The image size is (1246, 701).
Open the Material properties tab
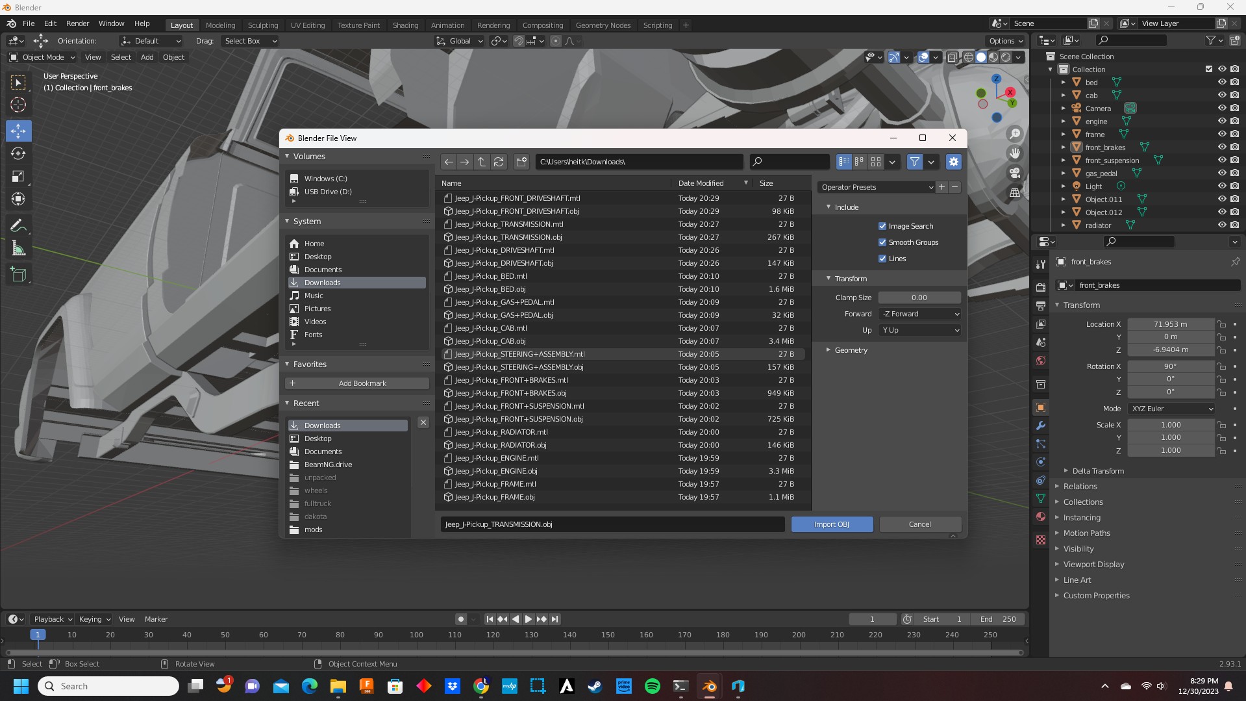1041,516
